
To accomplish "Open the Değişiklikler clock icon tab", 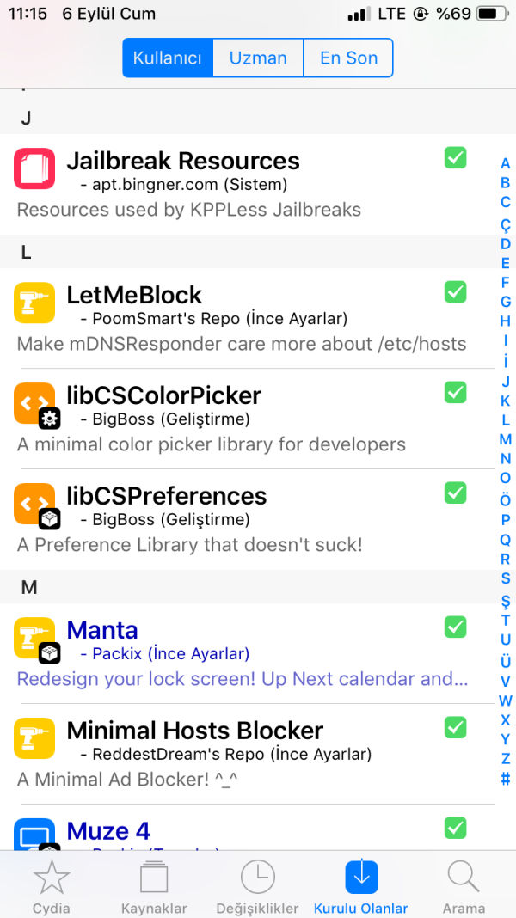I will pos(258,877).
